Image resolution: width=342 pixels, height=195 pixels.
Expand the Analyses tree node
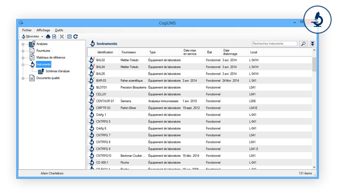[x=23, y=44]
